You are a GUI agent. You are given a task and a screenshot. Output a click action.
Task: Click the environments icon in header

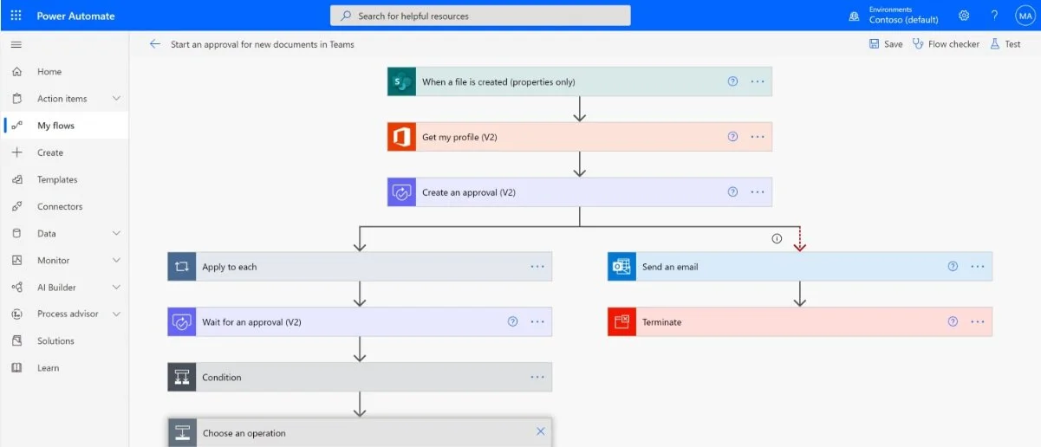coord(854,16)
